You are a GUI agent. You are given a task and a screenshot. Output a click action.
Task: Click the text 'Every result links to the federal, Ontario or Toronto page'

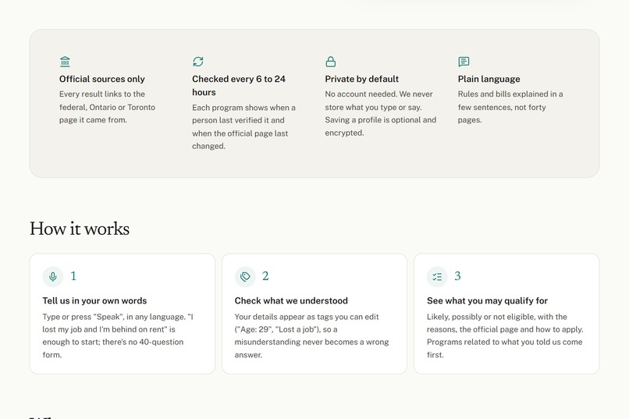tap(107, 107)
